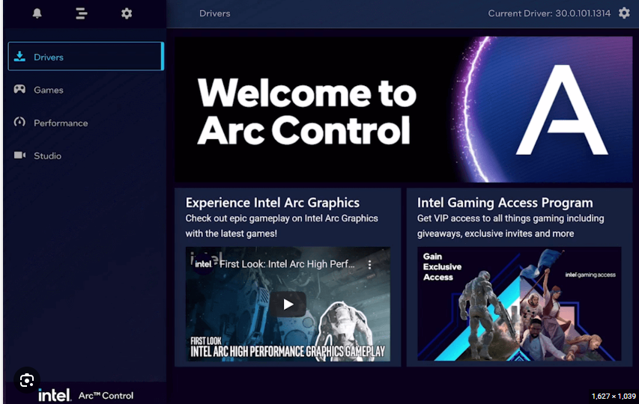The width and height of the screenshot is (639, 404).
Task: Click the video title First Look link
Action: 288,264
